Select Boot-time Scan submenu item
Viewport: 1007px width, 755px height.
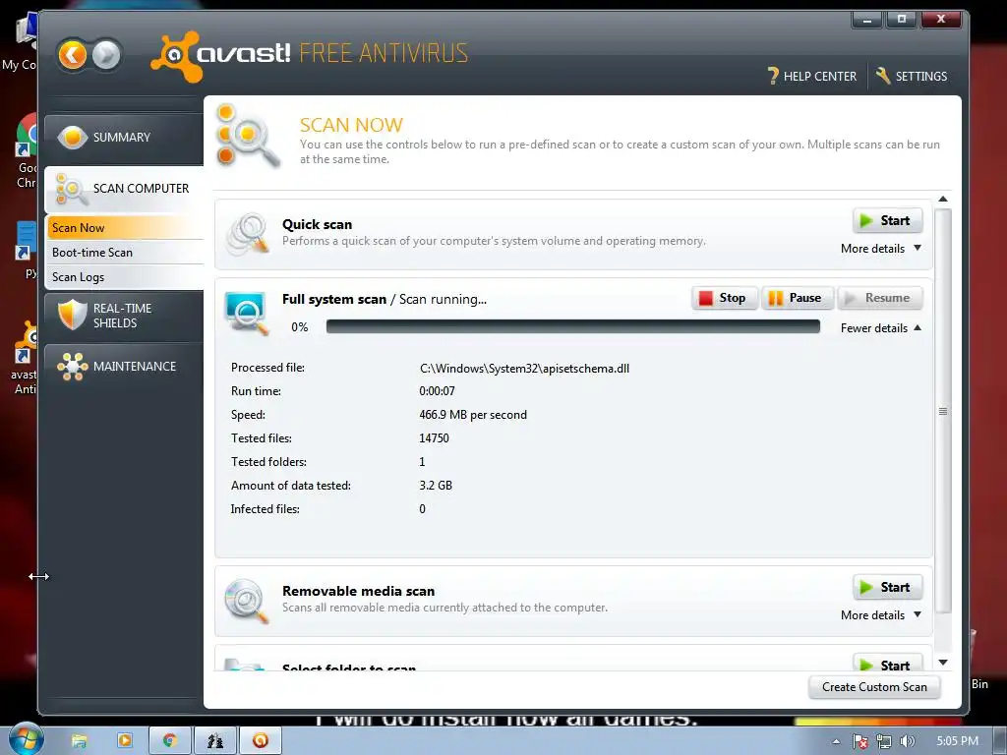tap(125, 253)
